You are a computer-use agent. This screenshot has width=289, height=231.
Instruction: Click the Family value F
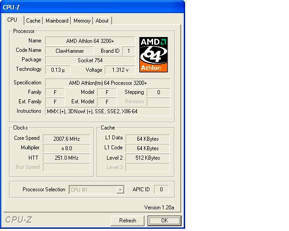tap(55, 92)
